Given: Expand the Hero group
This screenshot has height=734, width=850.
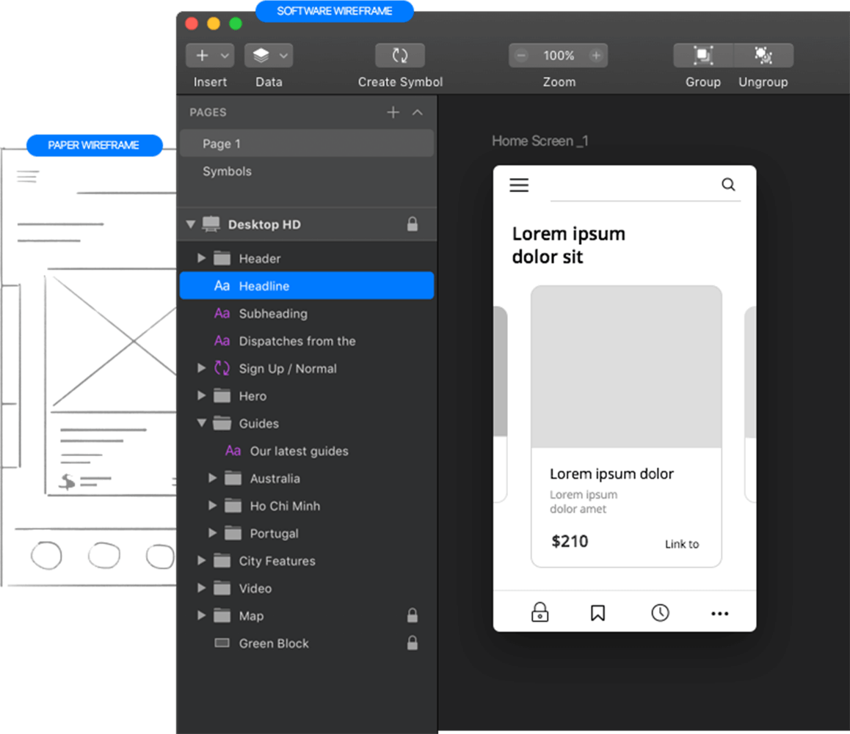Looking at the screenshot, I should click(201, 396).
